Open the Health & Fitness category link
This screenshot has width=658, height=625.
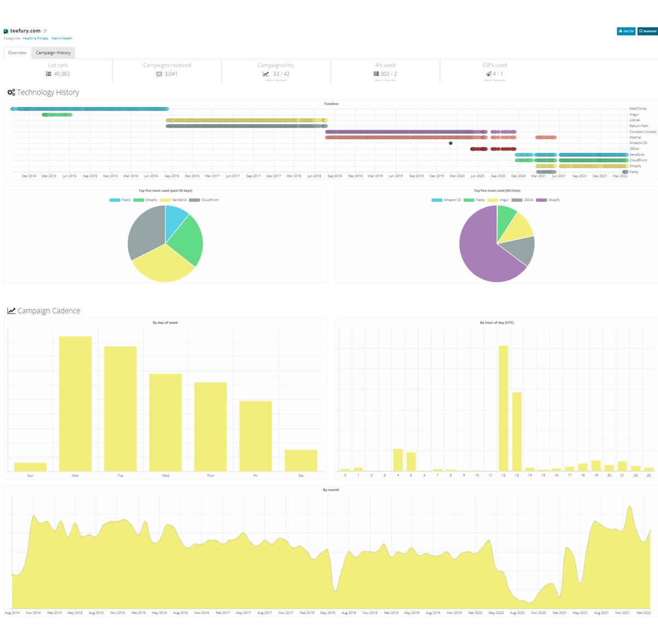coord(36,38)
